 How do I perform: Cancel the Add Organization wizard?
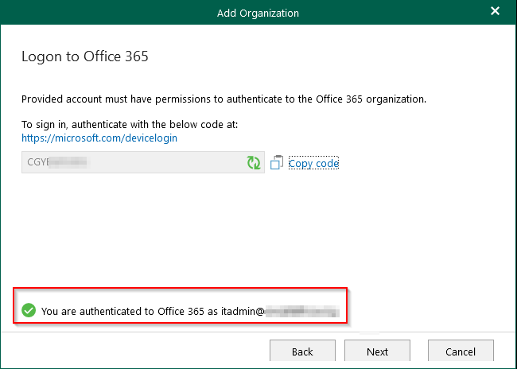click(x=461, y=352)
